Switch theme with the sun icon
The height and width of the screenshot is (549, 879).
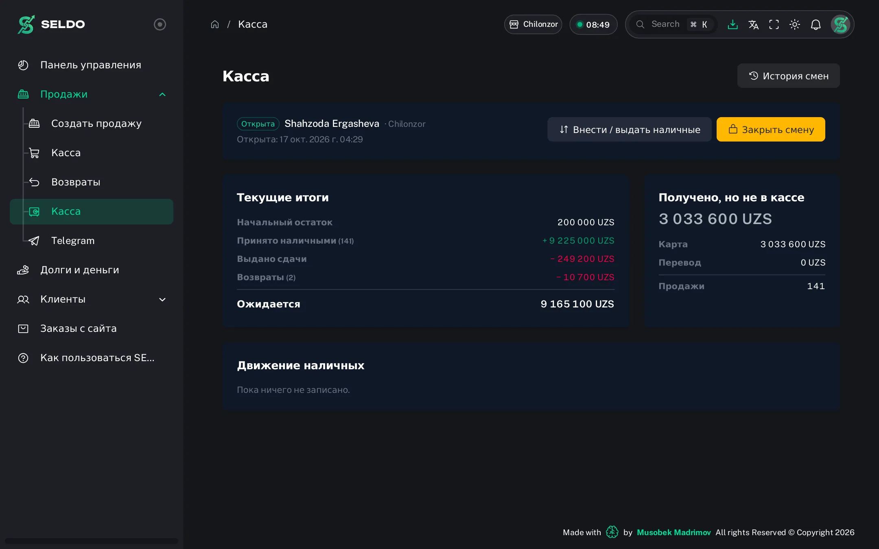click(795, 24)
